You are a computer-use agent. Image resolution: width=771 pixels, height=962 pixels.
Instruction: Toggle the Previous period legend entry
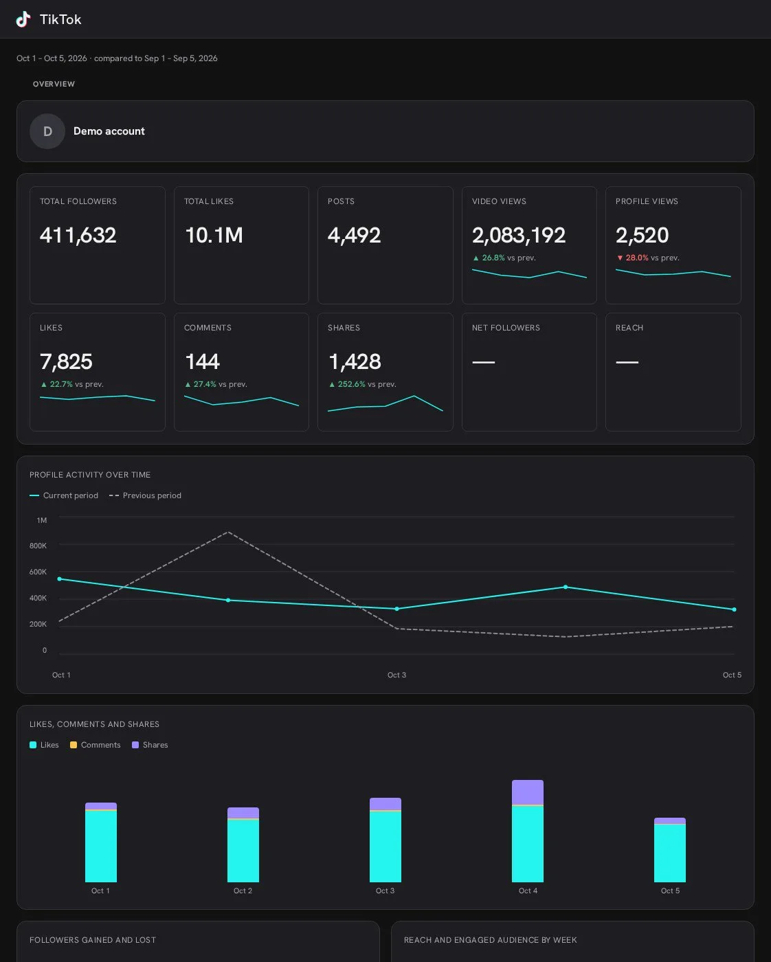click(x=145, y=495)
